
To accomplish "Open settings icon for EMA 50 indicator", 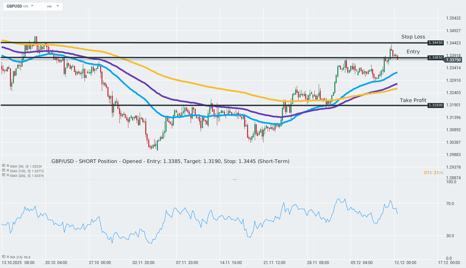I will coord(4,165).
